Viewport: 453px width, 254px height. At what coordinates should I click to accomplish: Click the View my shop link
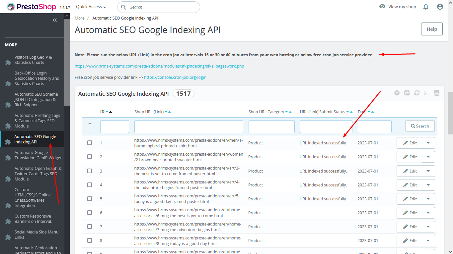(398, 7)
